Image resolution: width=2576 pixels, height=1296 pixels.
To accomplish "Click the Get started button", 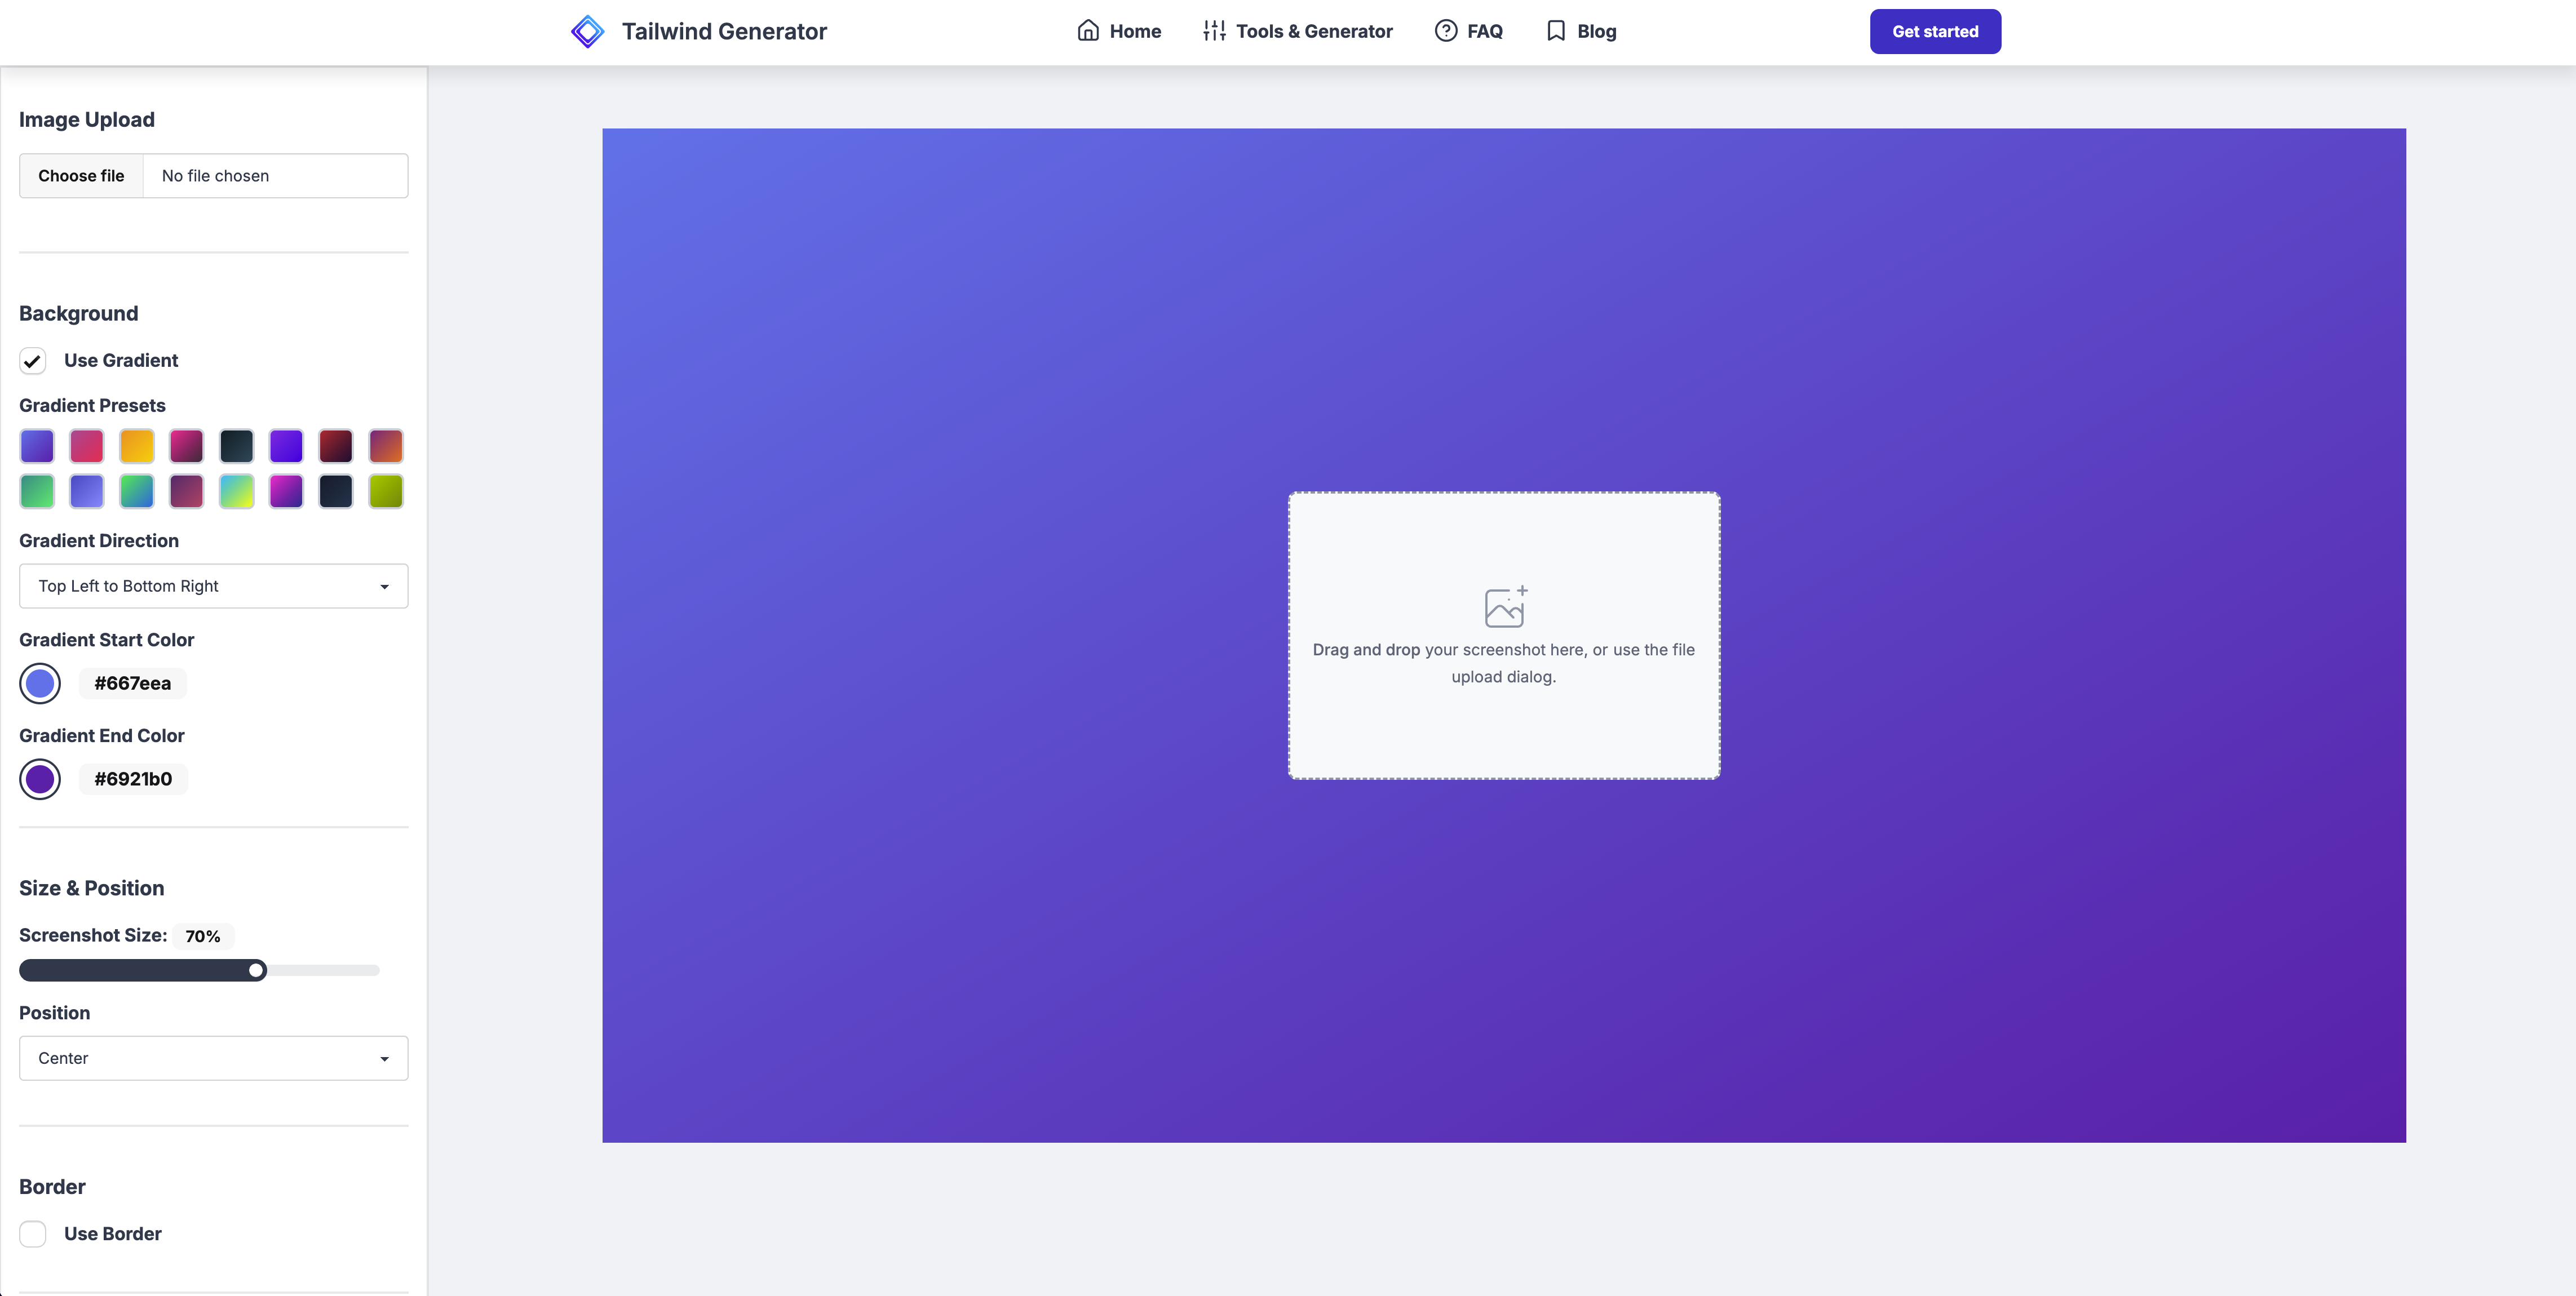I will pyautogui.click(x=1935, y=31).
